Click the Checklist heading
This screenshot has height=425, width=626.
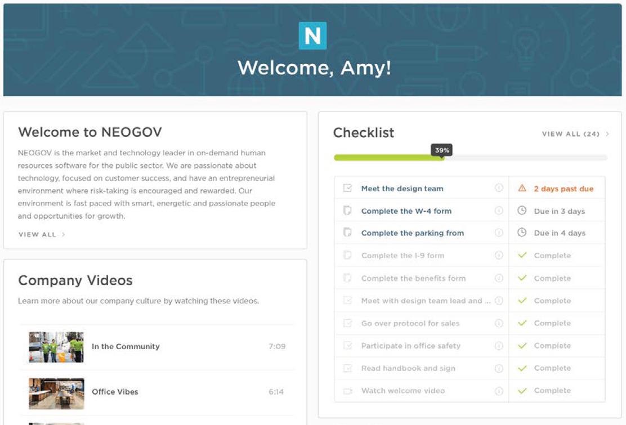[x=364, y=132]
